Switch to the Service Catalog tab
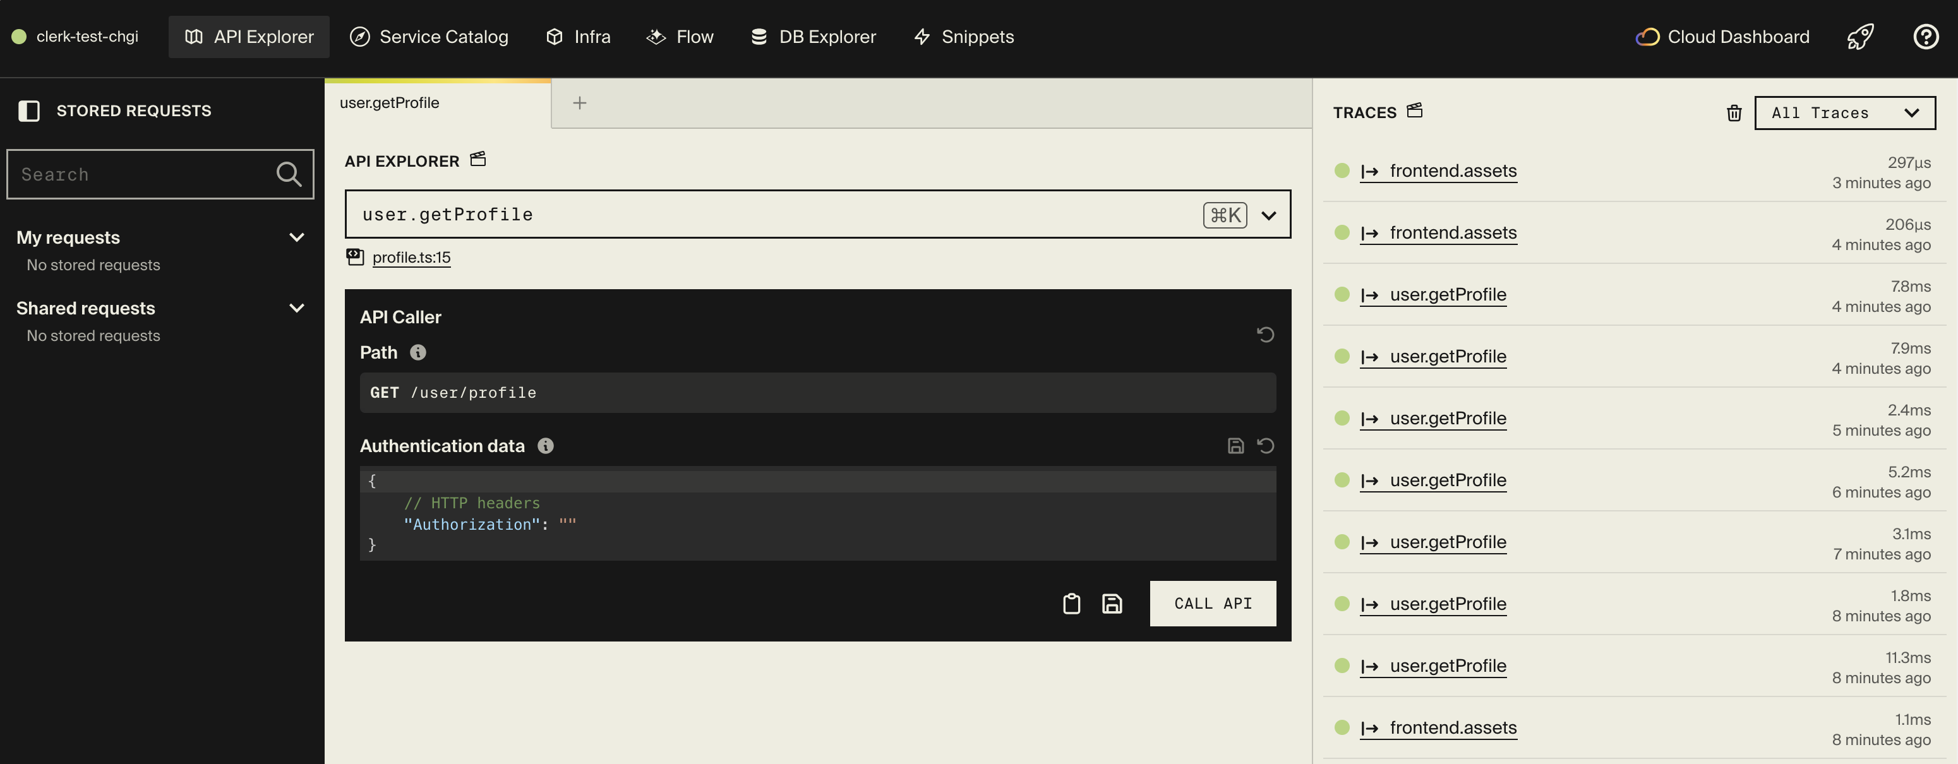The height and width of the screenshot is (764, 1958). click(429, 37)
